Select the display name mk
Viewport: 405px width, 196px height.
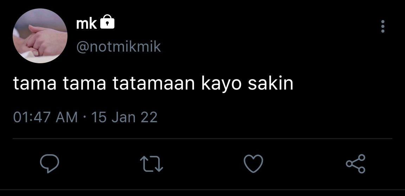point(86,24)
